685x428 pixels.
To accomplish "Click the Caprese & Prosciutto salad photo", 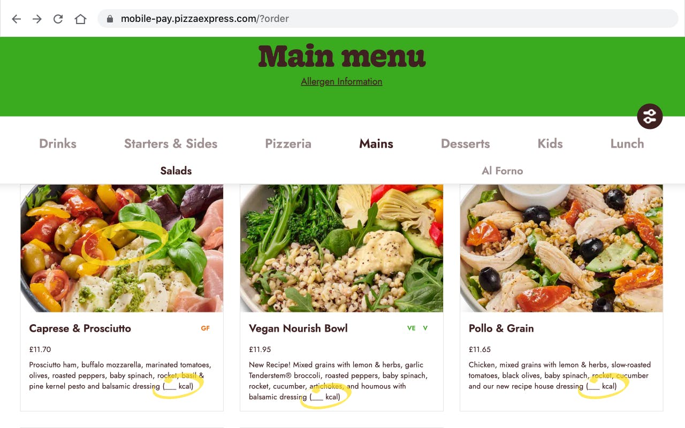I will (x=122, y=248).
